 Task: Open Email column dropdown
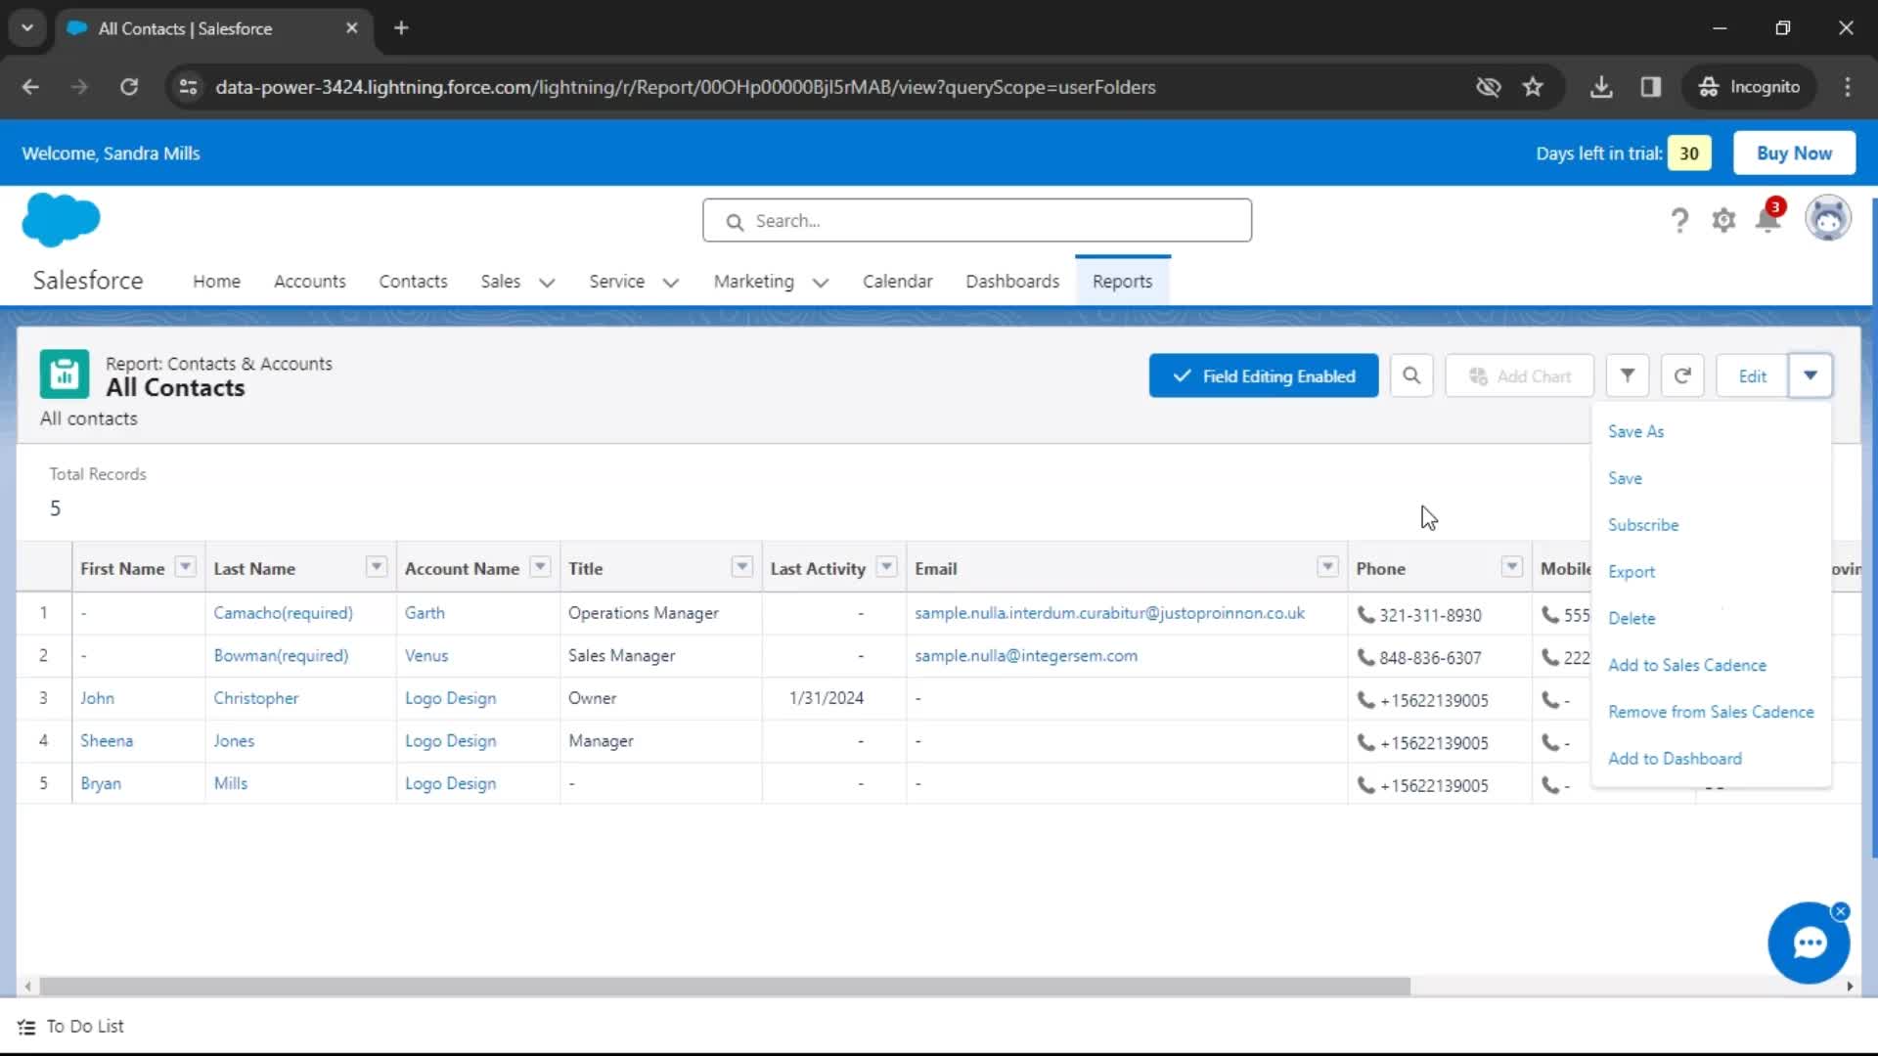(1327, 567)
